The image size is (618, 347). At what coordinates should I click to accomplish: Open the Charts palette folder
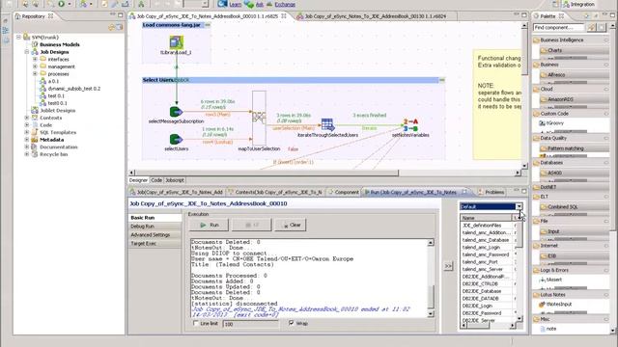[555, 50]
